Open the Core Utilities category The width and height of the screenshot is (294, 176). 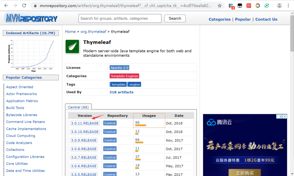[x=17, y=164]
